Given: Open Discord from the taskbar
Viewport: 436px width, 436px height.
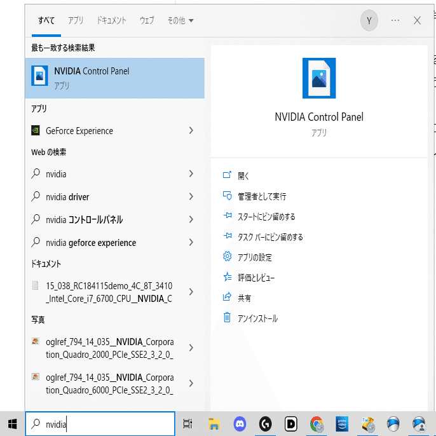Looking at the screenshot, I should coord(240,424).
